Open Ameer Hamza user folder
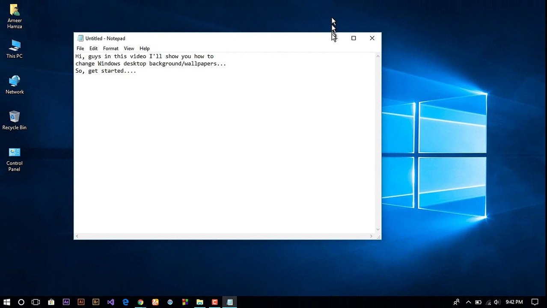 15,16
